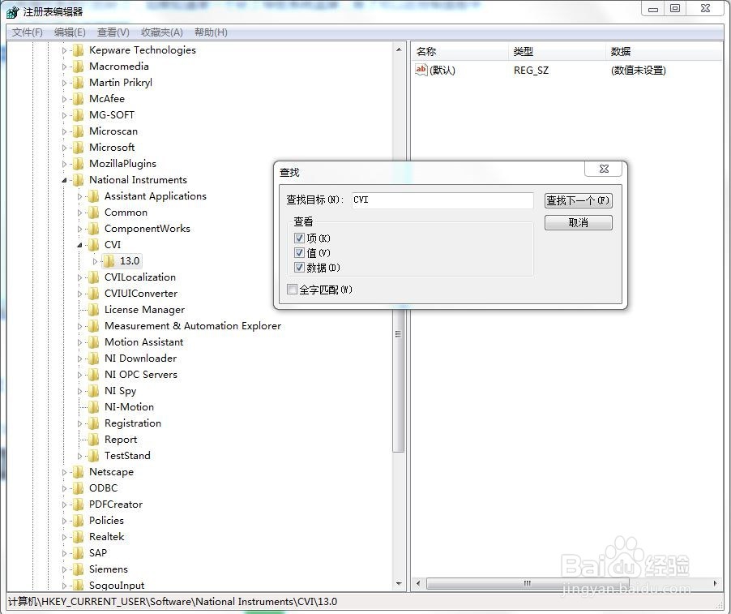
Task: Open the 收藏夹(A) menu
Action: (x=162, y=32)
